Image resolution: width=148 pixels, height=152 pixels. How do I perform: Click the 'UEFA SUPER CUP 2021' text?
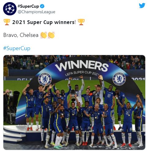point(82,73)
